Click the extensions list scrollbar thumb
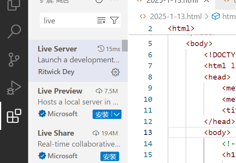236x163 pixels. 125,46
